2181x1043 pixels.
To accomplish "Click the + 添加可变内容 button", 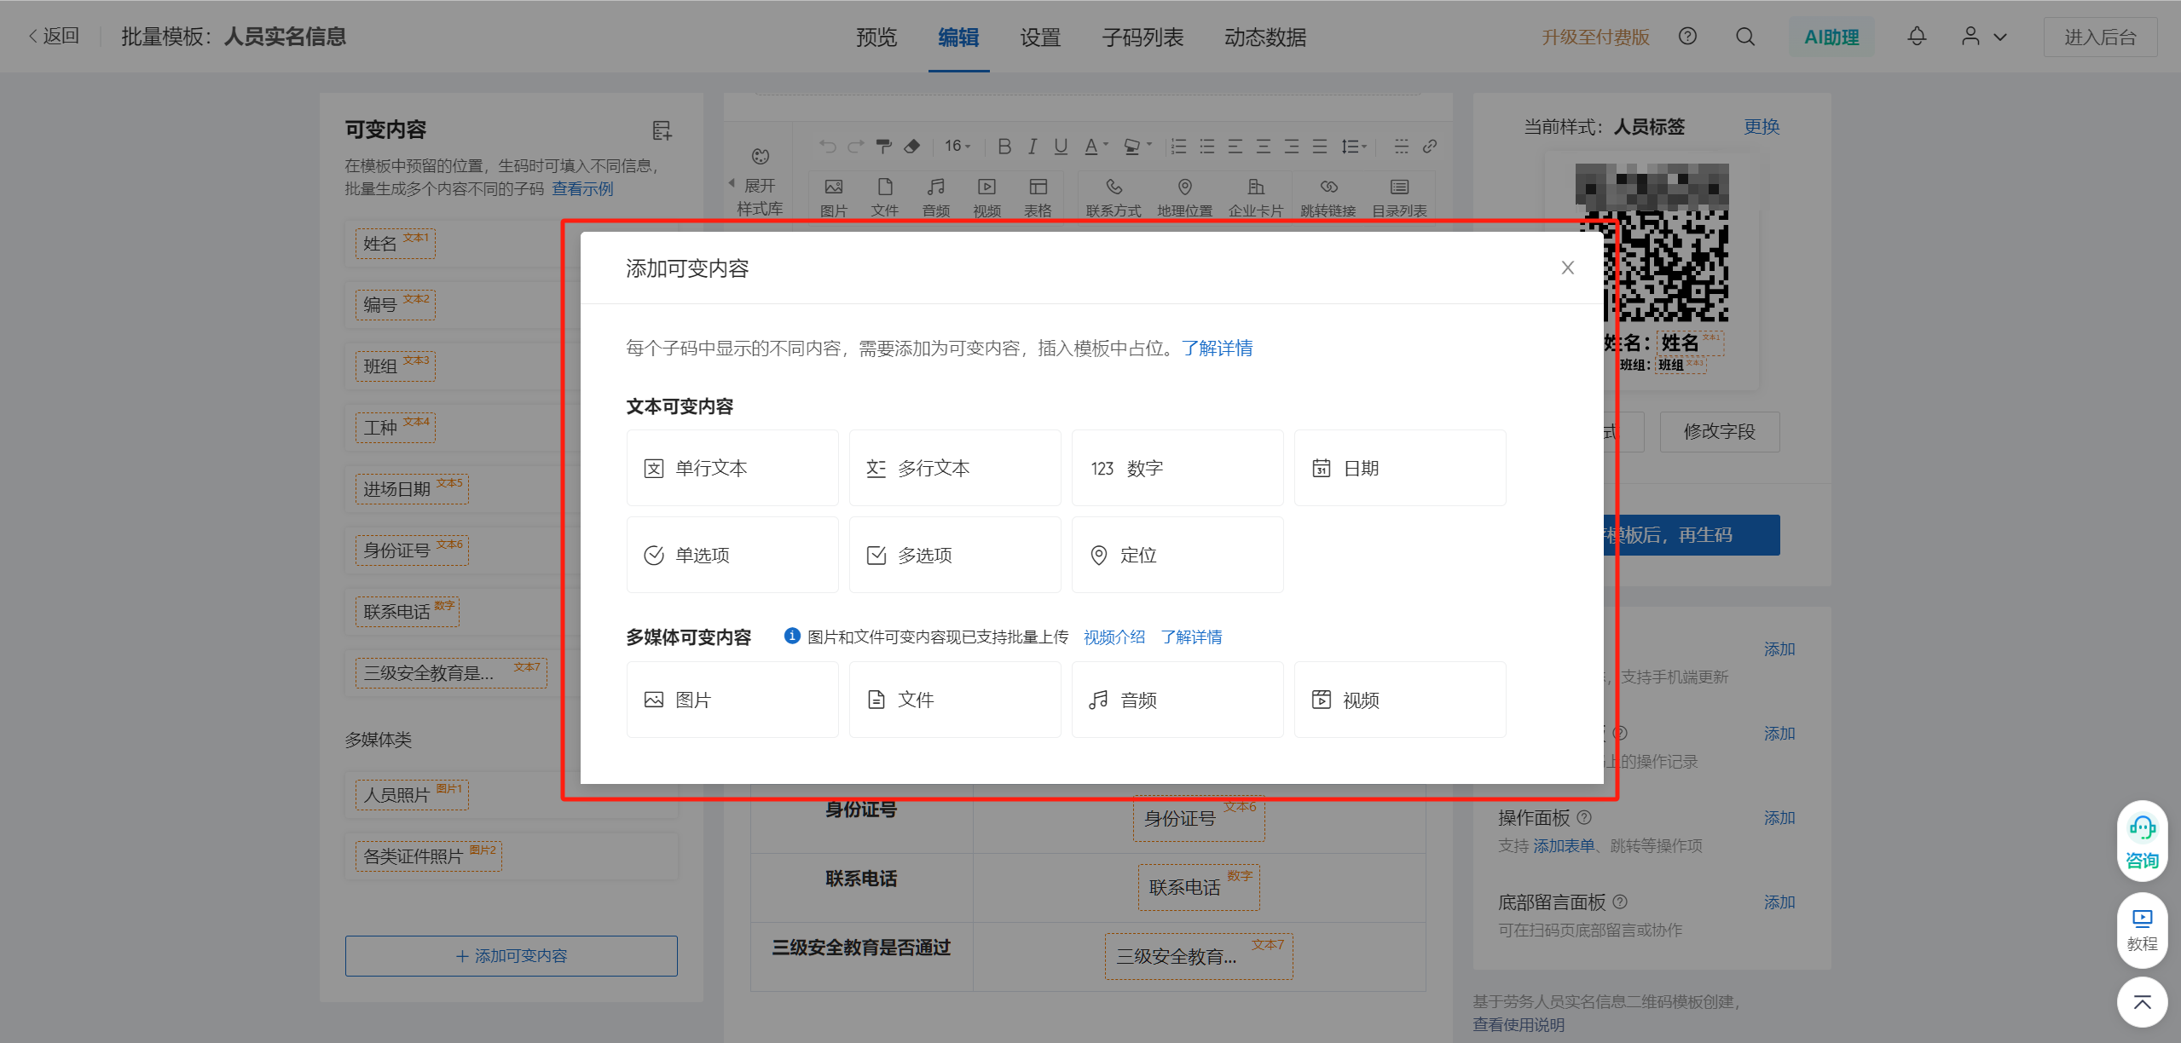I will (x=512, y=956).
